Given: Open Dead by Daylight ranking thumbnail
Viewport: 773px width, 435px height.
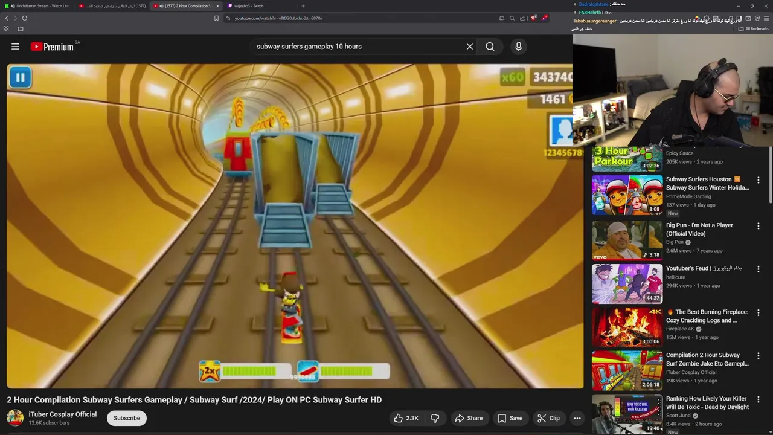Looking at the screenshot, I should pyautogui.click(x=627, y=414).
